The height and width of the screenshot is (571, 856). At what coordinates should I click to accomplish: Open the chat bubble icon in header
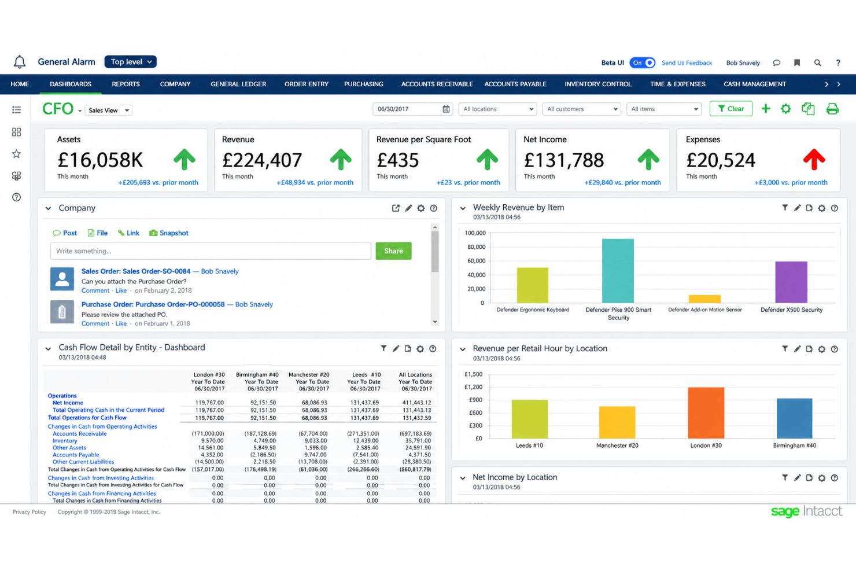[x=777, y=62]
